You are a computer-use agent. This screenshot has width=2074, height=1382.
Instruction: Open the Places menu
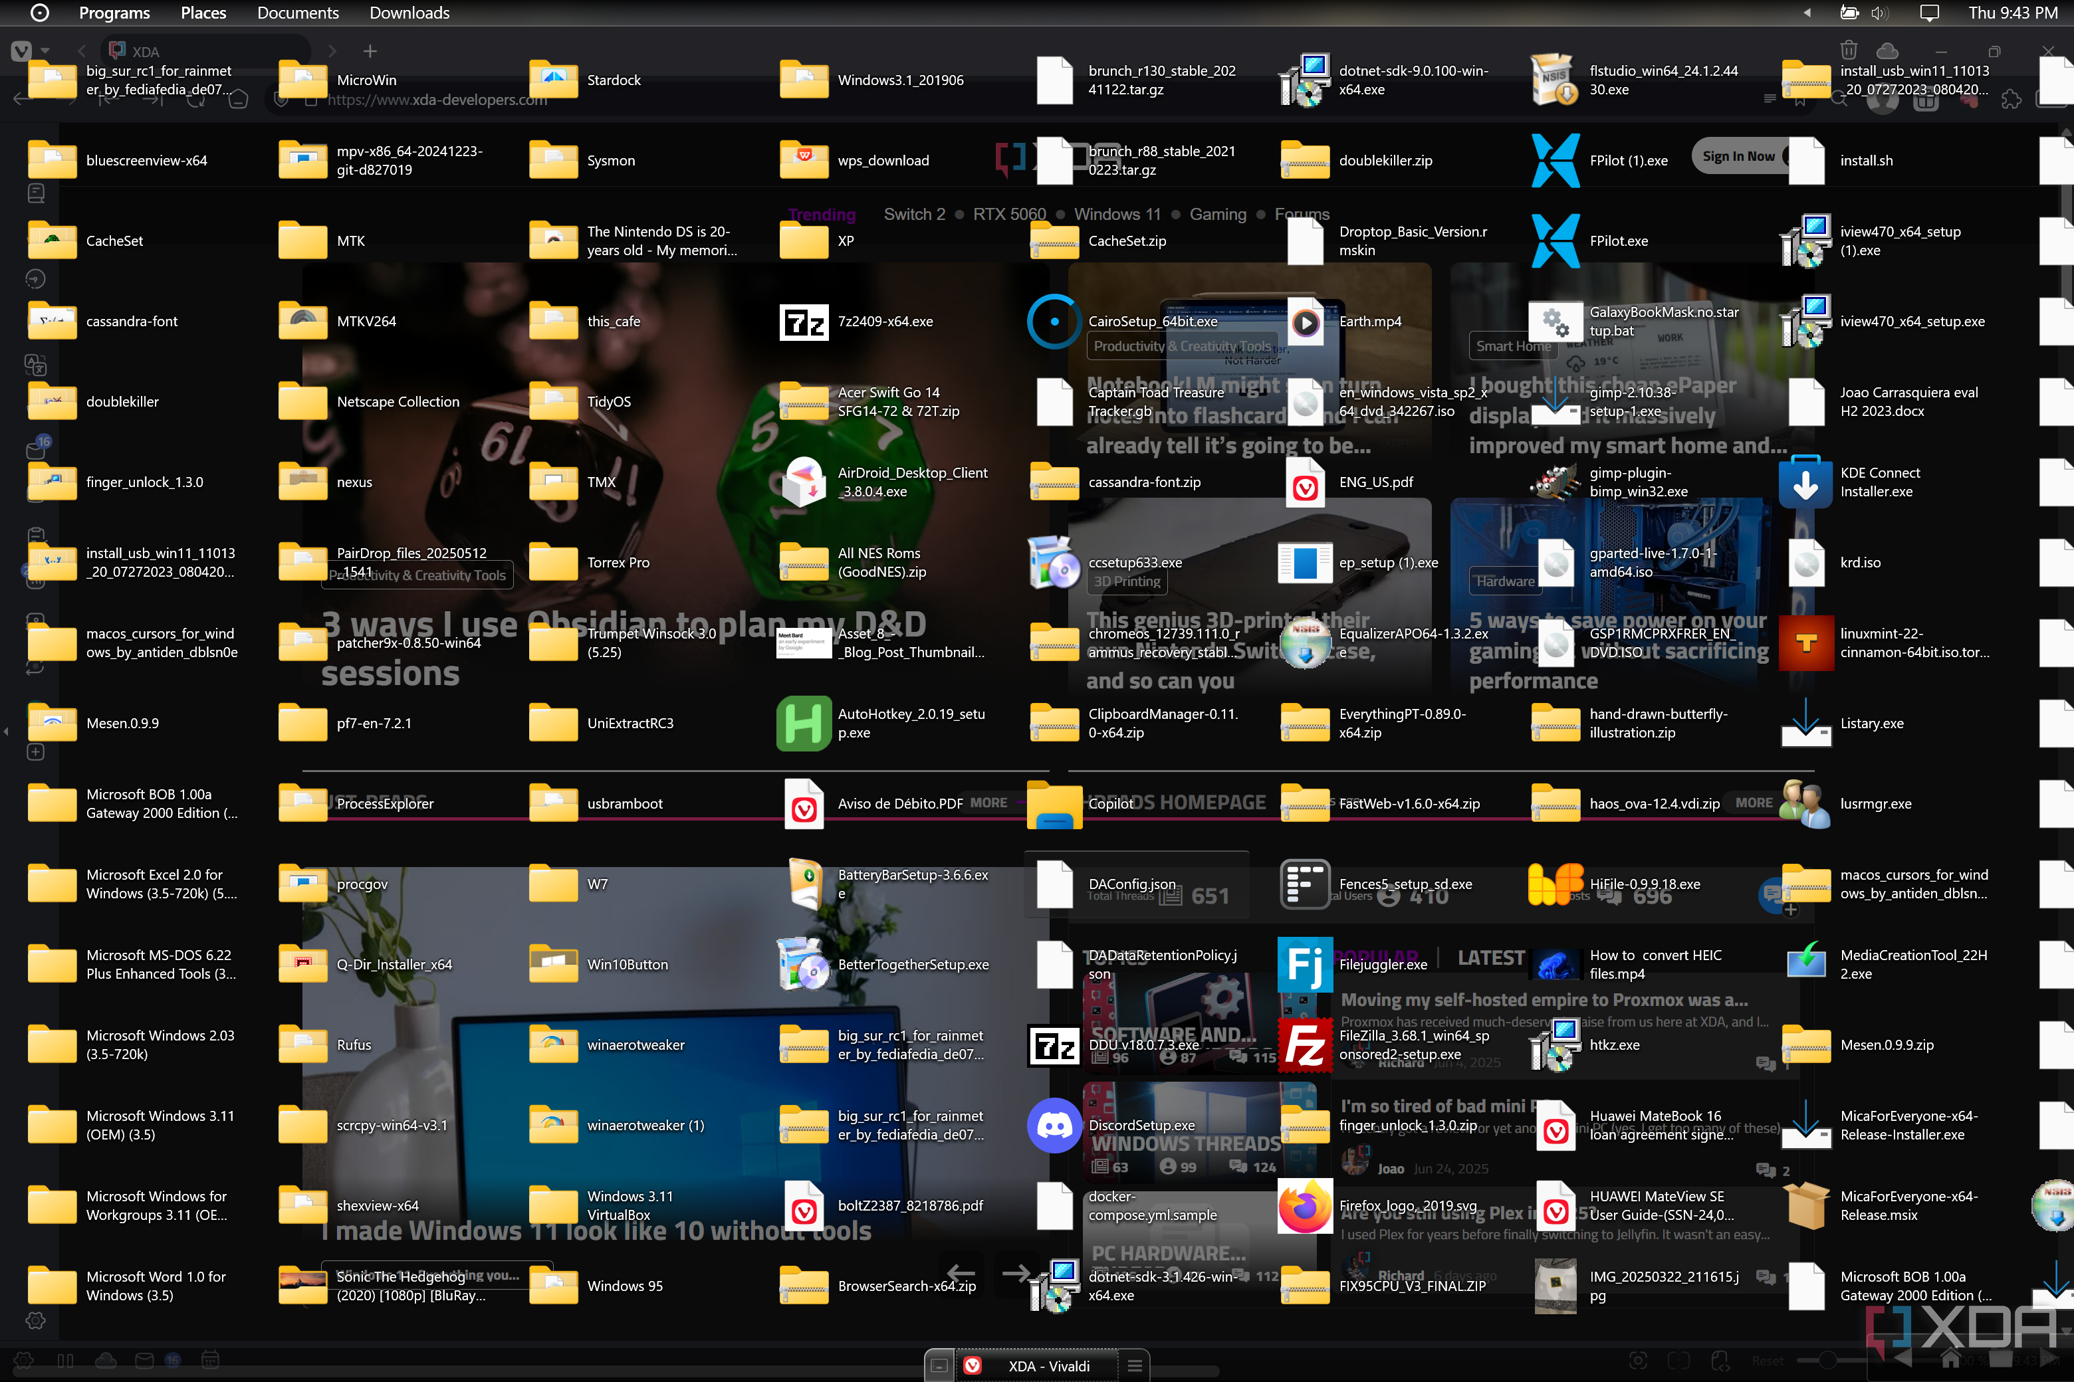point(203,13)
